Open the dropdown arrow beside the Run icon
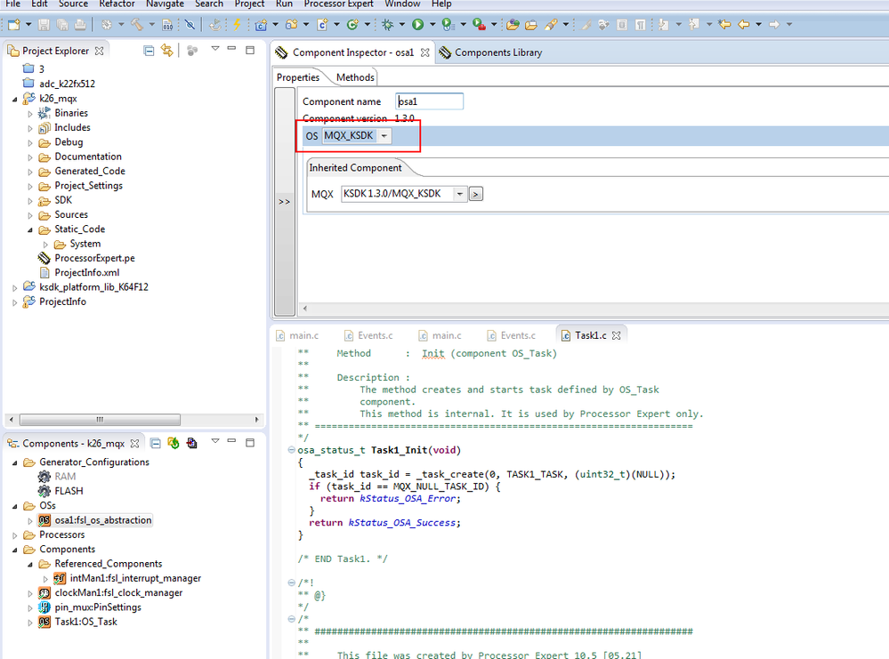Image resolution: width=889 pixels, height=659 pixels. [432, 24]
